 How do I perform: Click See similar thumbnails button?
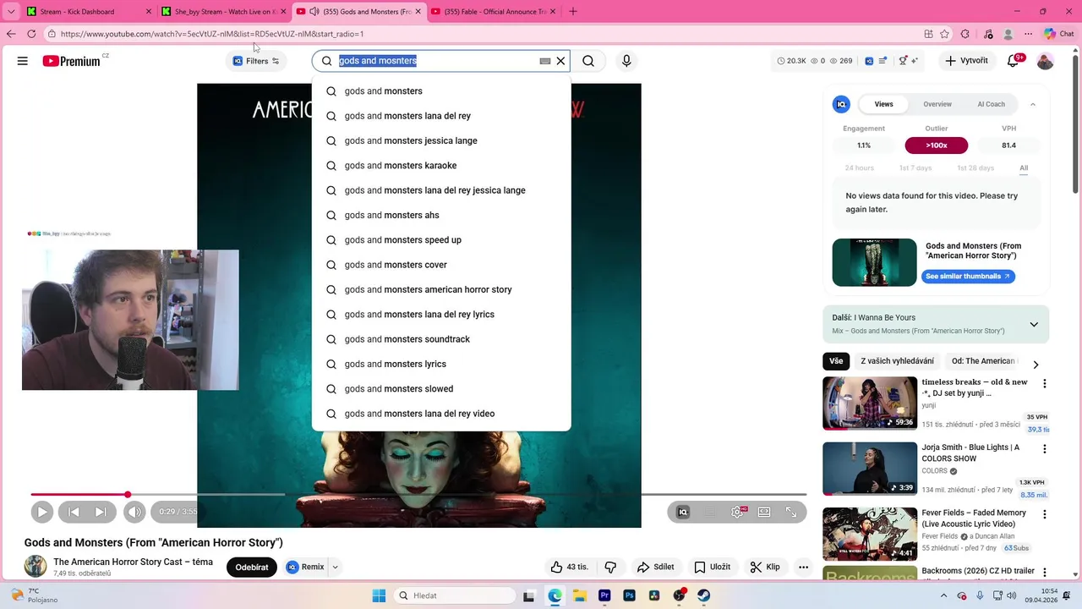click(x=968, y=277)
